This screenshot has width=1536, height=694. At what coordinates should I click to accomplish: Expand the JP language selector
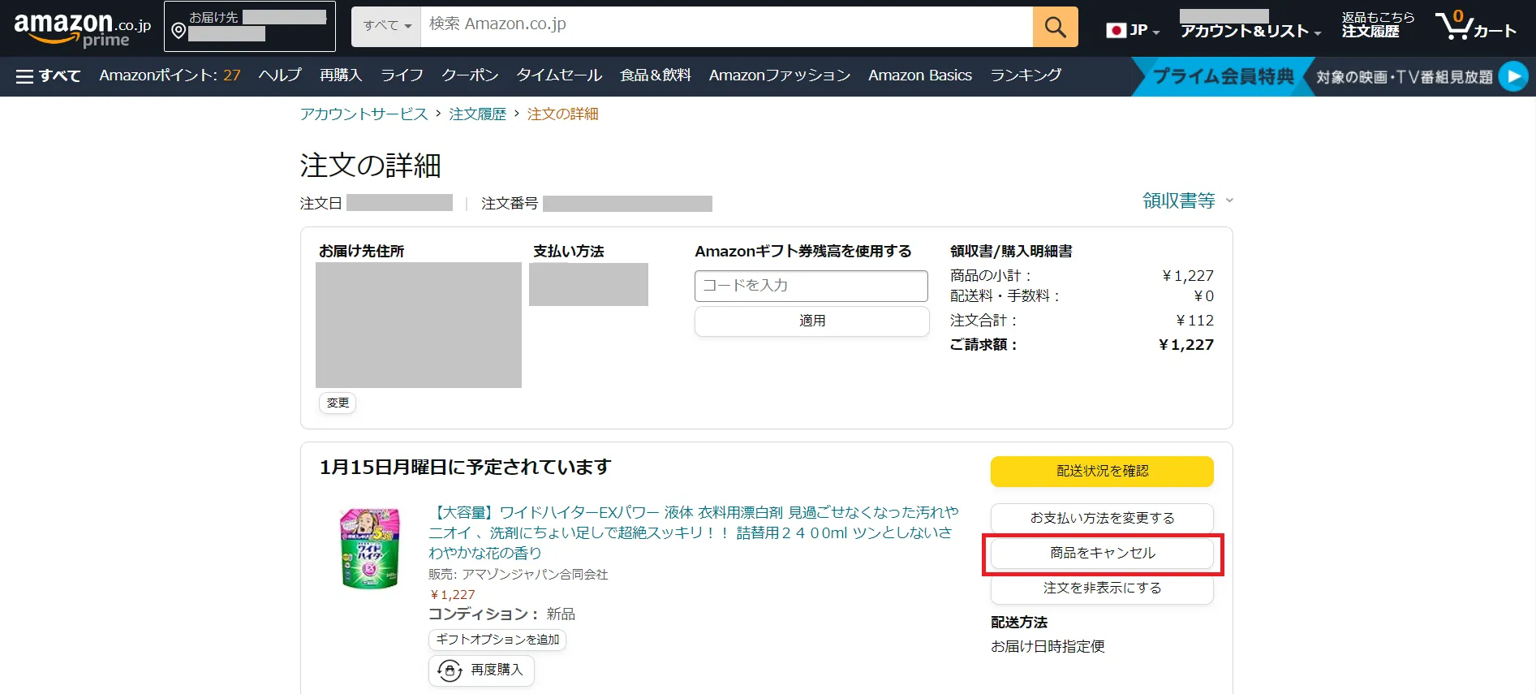[1133, 30]
